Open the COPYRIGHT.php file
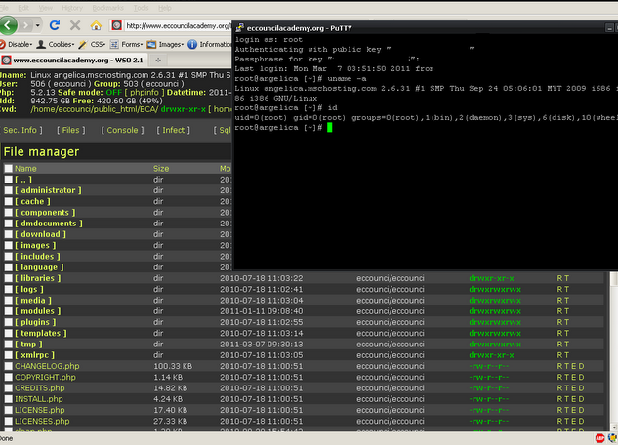This screenshot has height=447, width=618. 45,378
